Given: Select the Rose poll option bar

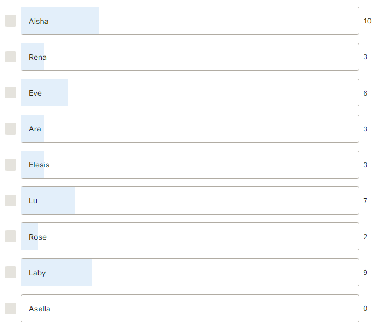Looking at the screenshot, I should pyautogui.click(x=190, y=236).
